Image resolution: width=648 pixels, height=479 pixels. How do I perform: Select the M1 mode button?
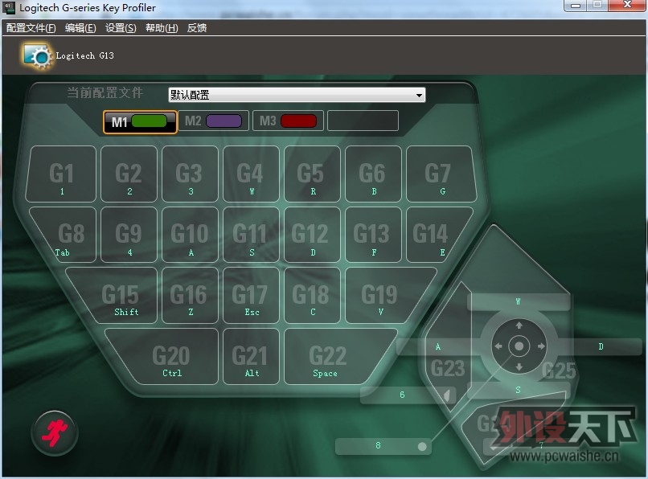click(140, 121)
